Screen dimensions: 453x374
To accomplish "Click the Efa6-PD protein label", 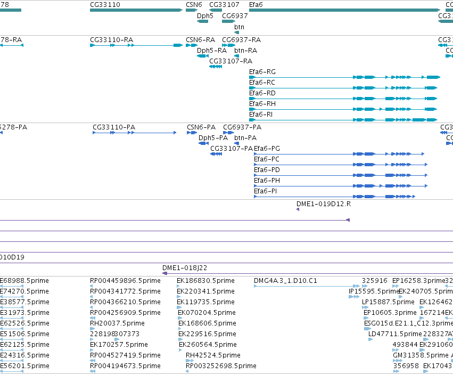I will click(x=267, y=170).
